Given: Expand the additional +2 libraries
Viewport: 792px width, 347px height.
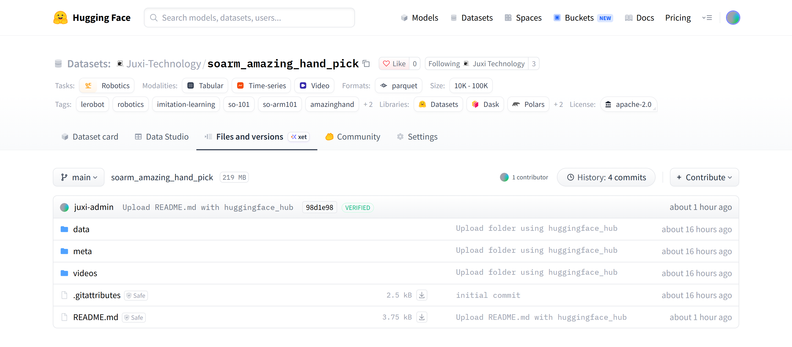Looking at the screenshot, I should pyautogui.click(x=558, y=104).
